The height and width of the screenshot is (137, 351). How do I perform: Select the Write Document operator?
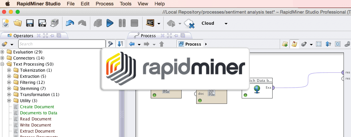coord(35,125)
